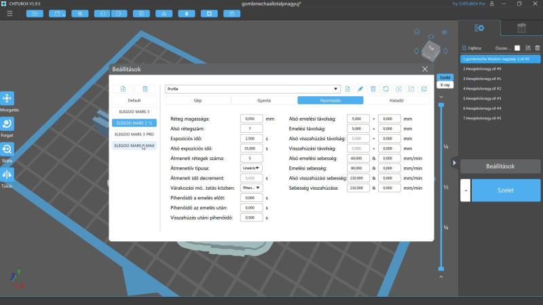The image size is (543, 305).
Task: Export profile icon in settings dialog
Action: (x=411, y=89)
